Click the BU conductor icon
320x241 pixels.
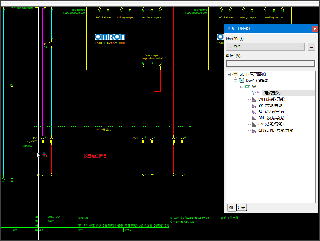pyautogui.click(x=254, y=112)
